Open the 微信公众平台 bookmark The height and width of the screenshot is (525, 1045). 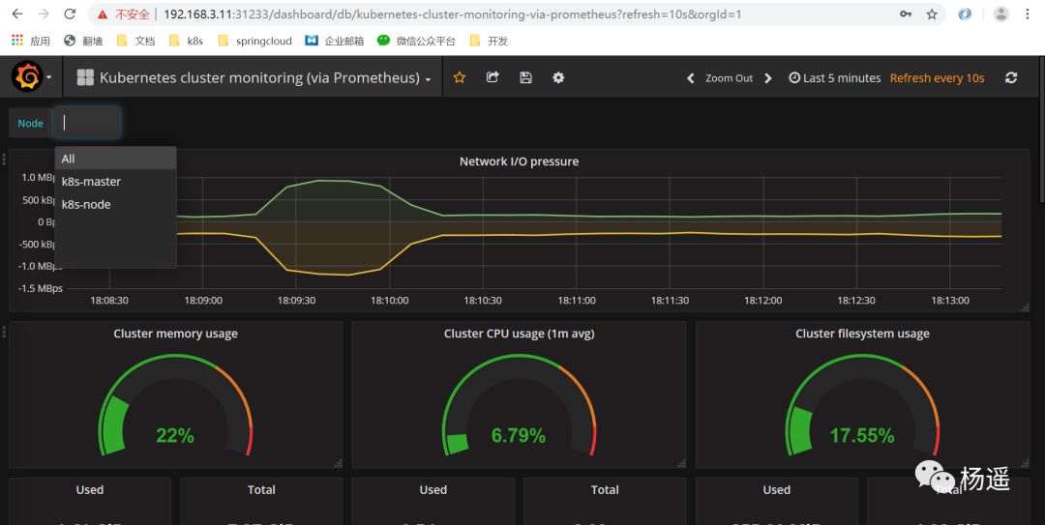tap(416, 41)
